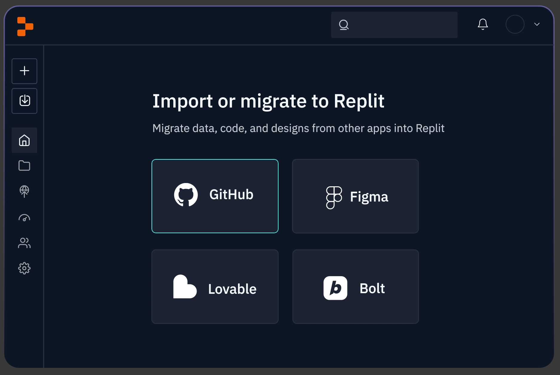Expand the account dropdown chevron
Viewport: 560px width, 375px height.
tap(537, 24)
